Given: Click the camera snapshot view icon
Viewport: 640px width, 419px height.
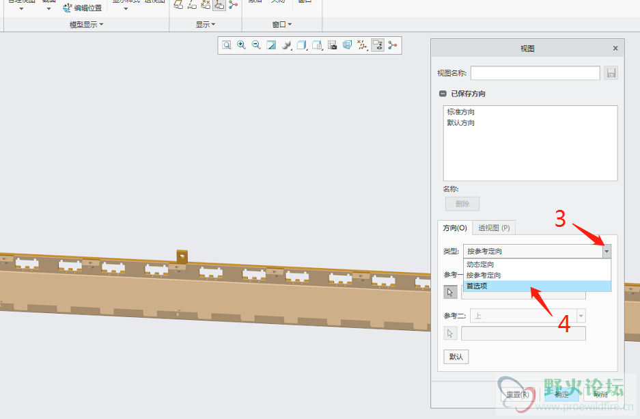Looking at the screenshot, I should click(332, 45).
